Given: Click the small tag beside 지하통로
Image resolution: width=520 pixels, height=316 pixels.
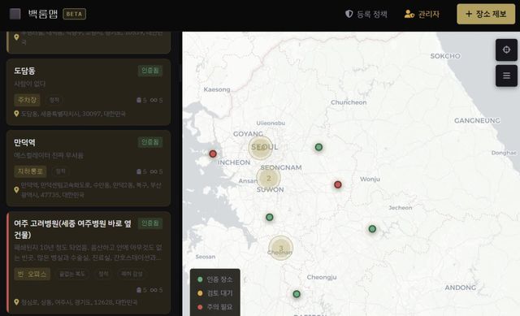Looking at the screenshot, I should (x=61, y=171).
